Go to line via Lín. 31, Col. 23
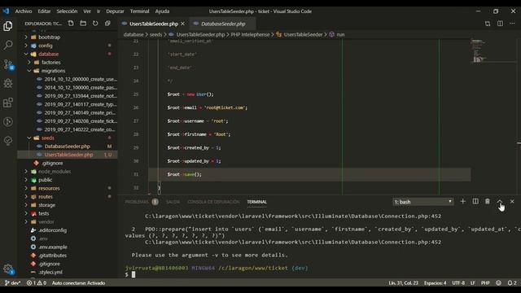Viewport: 521px width, 293px height. tap(404, 282)
